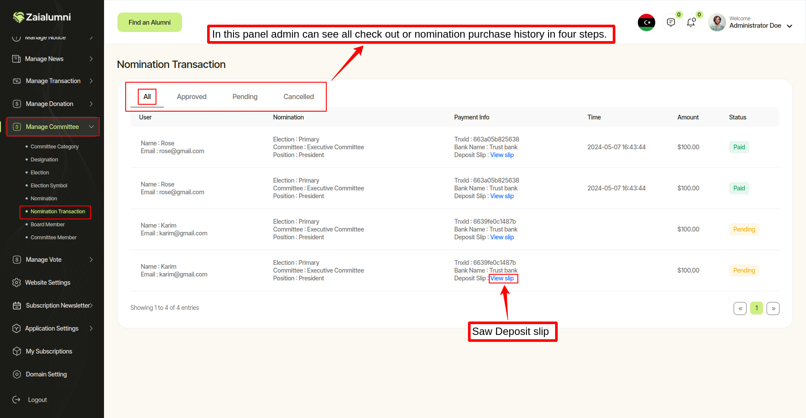Screen dimensions: 806x418
Task: Expand the Manage Donation chevron
Action: [91, 104]
